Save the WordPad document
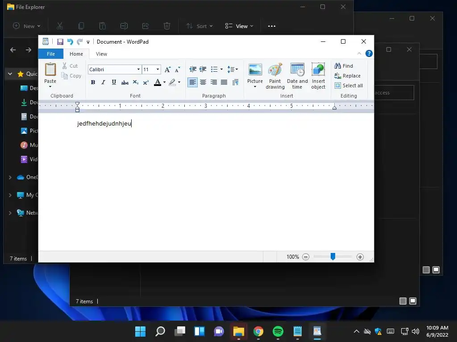This screenshot has width=457, height=342. coord(60,41)
